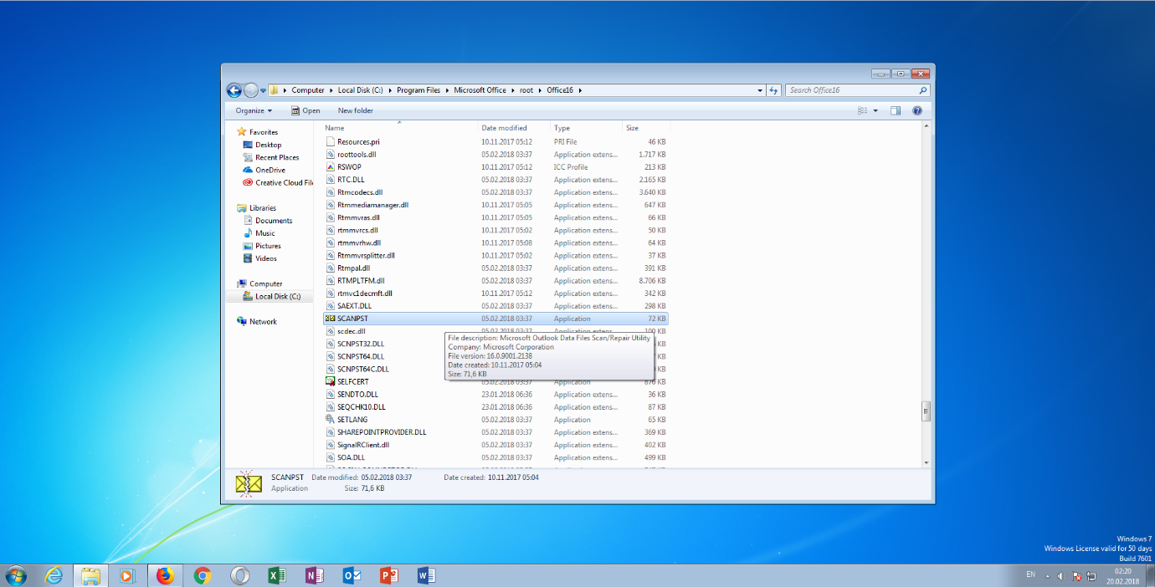The image size is (1155, 587).
Task: Click the Forward navigation arrow in Explorer
Action: 251,90
